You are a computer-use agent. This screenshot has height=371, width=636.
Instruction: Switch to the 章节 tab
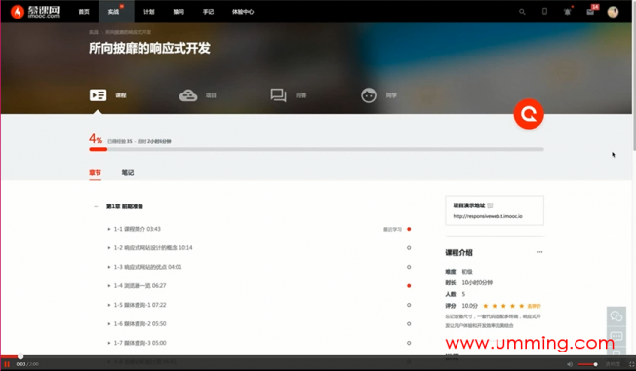(95, 173)
